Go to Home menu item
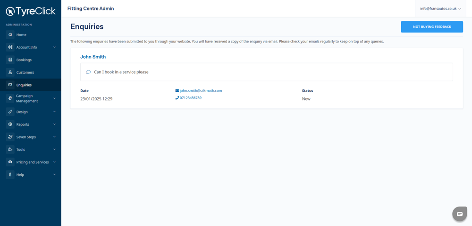 point(21,35)
